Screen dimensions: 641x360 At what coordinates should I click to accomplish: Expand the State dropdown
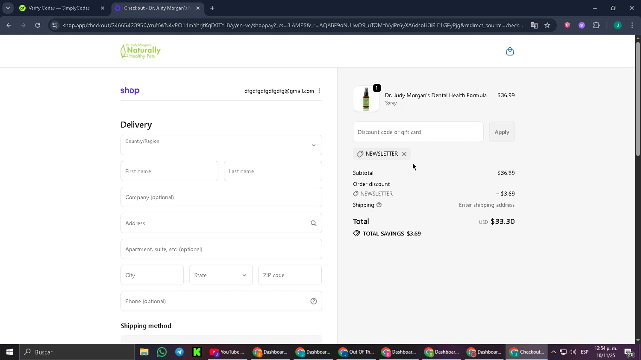221,275
